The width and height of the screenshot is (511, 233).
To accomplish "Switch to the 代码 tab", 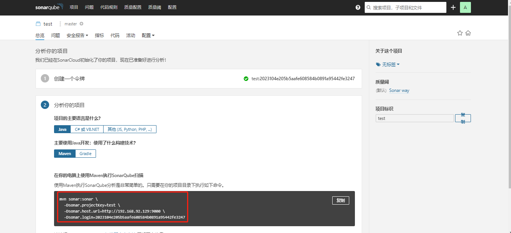I will pos(115,36).
